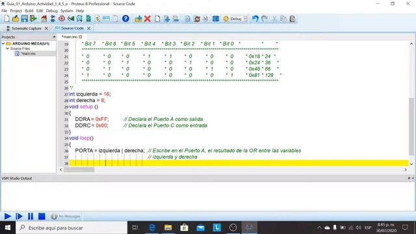
Task: Open the Gerber Viewer icon
Action: (79, 19)
